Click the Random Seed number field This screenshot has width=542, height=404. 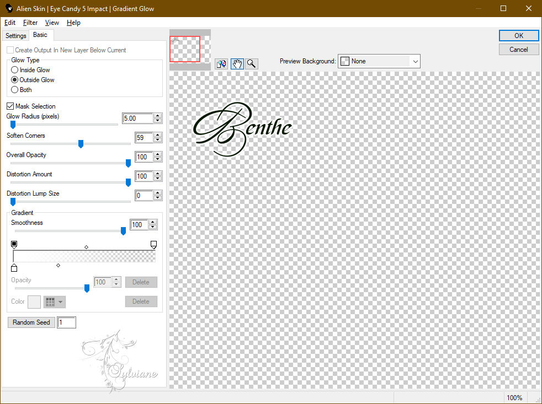[66, 322]
